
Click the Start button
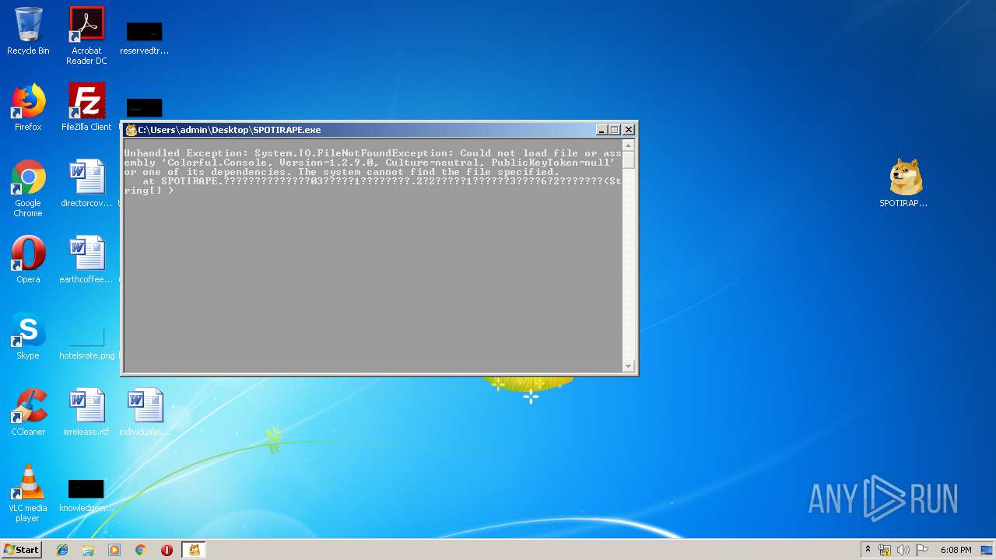point(22,549)
